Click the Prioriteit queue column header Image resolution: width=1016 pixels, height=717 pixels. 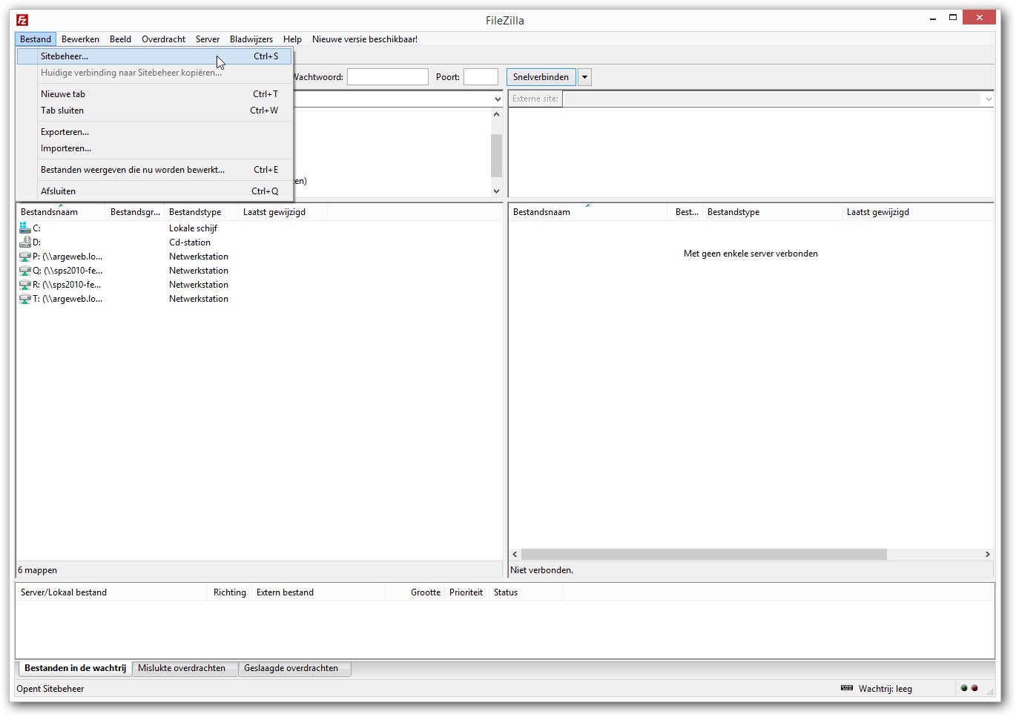(466, 592)
